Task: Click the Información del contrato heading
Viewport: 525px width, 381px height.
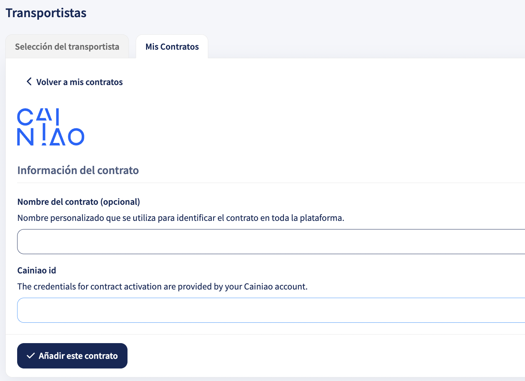Action: pyautogui.click(x=78, y=170)
